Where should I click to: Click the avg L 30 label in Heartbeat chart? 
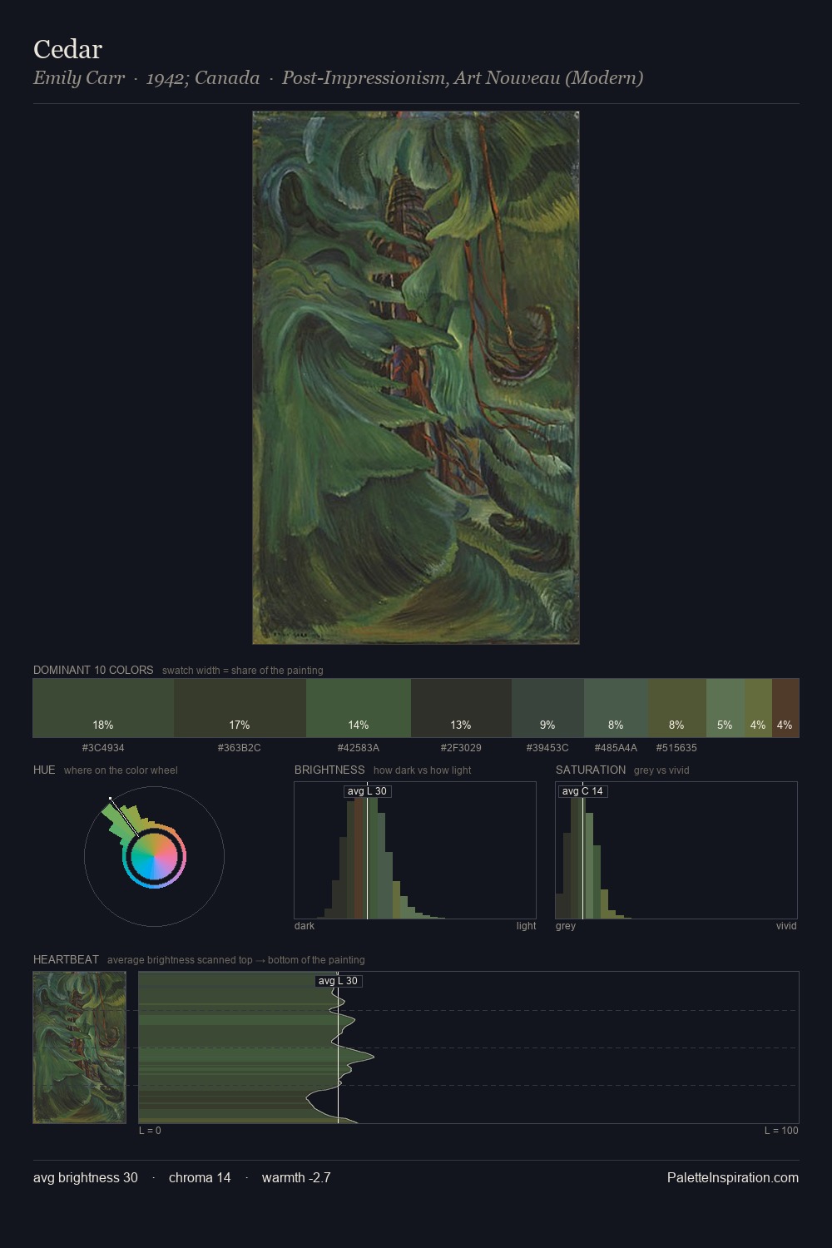coord(338,981)
